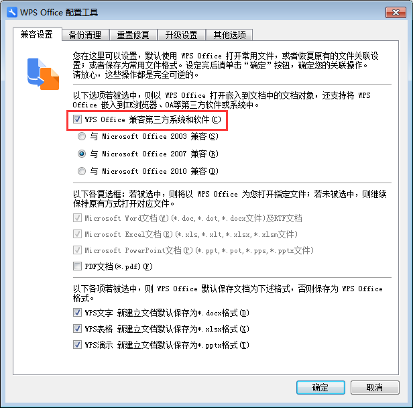413x408 pixels.
Task: Choose Microsoft Office 2007 兼容 option
Action: pyautogui.click(x=82, y=154)
